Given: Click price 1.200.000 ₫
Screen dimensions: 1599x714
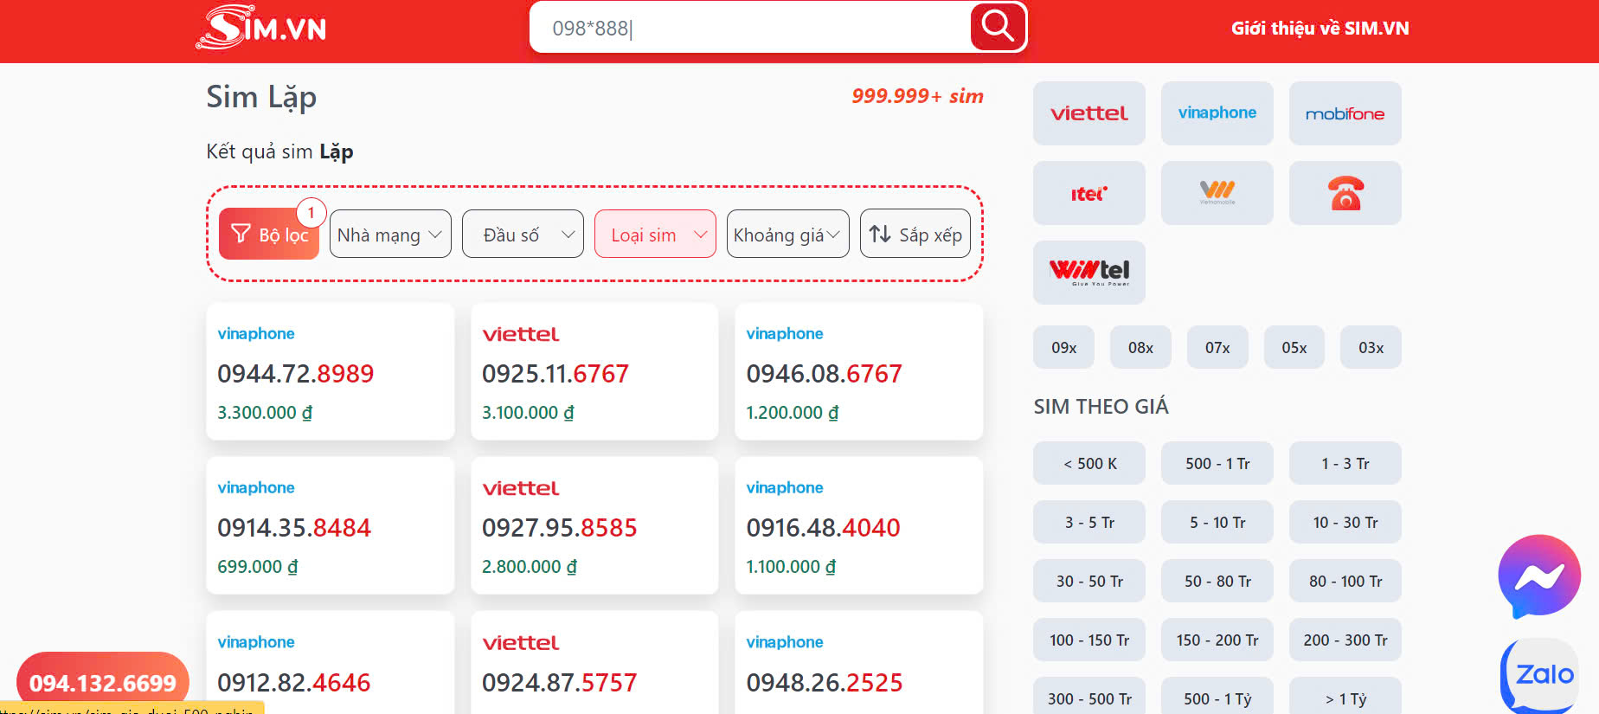Looking at the screenshot, I should [x=792, y=412].
